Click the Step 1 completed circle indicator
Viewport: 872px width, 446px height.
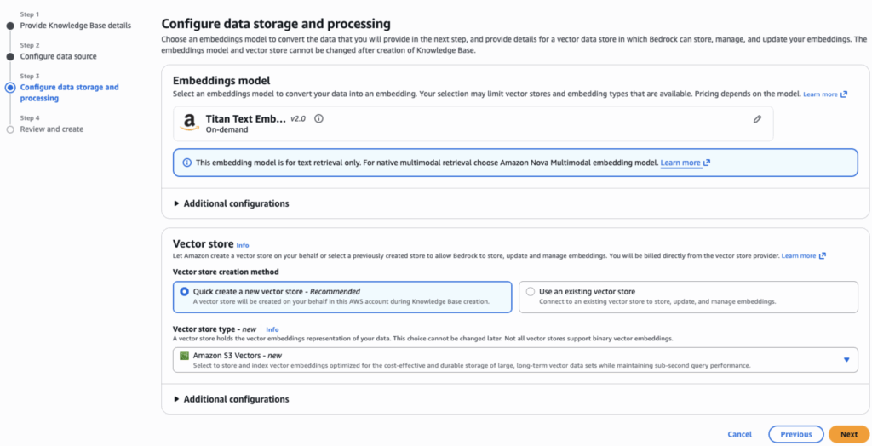(10, 26)
